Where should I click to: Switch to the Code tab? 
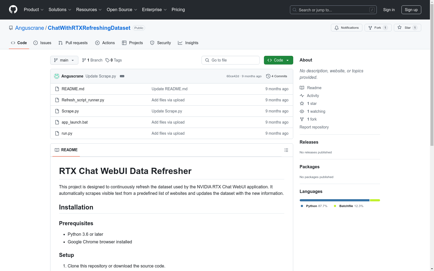(19, 43)
